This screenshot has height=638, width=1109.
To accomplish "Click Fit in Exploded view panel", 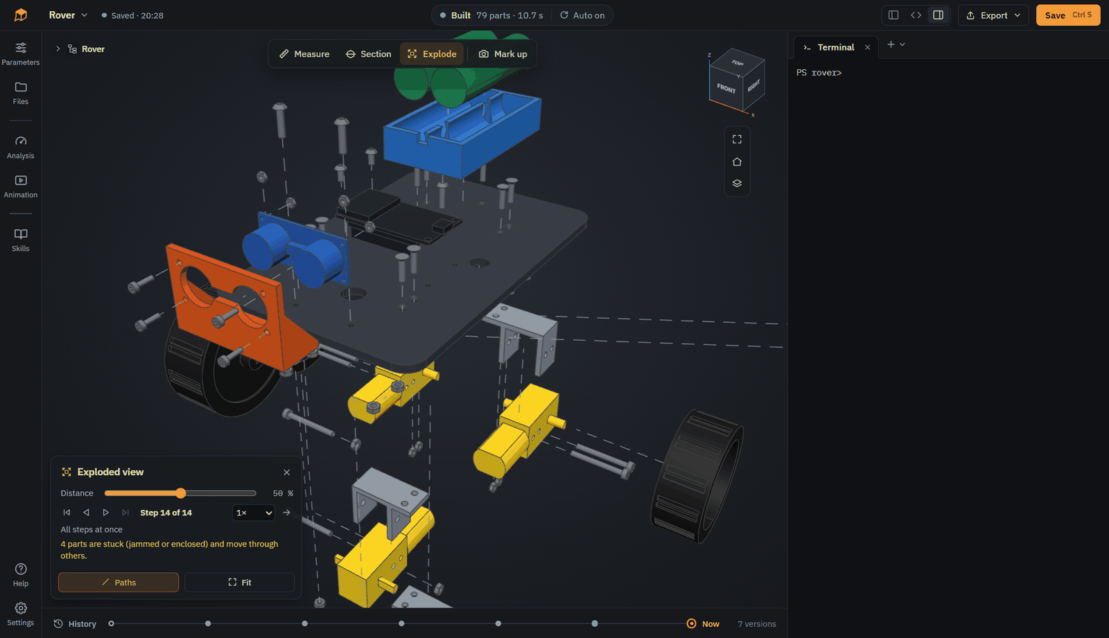I will (239, 583).
